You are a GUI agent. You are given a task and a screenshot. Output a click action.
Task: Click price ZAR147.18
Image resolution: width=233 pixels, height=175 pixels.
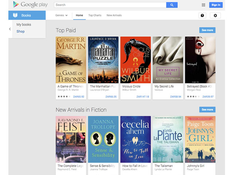143,97
